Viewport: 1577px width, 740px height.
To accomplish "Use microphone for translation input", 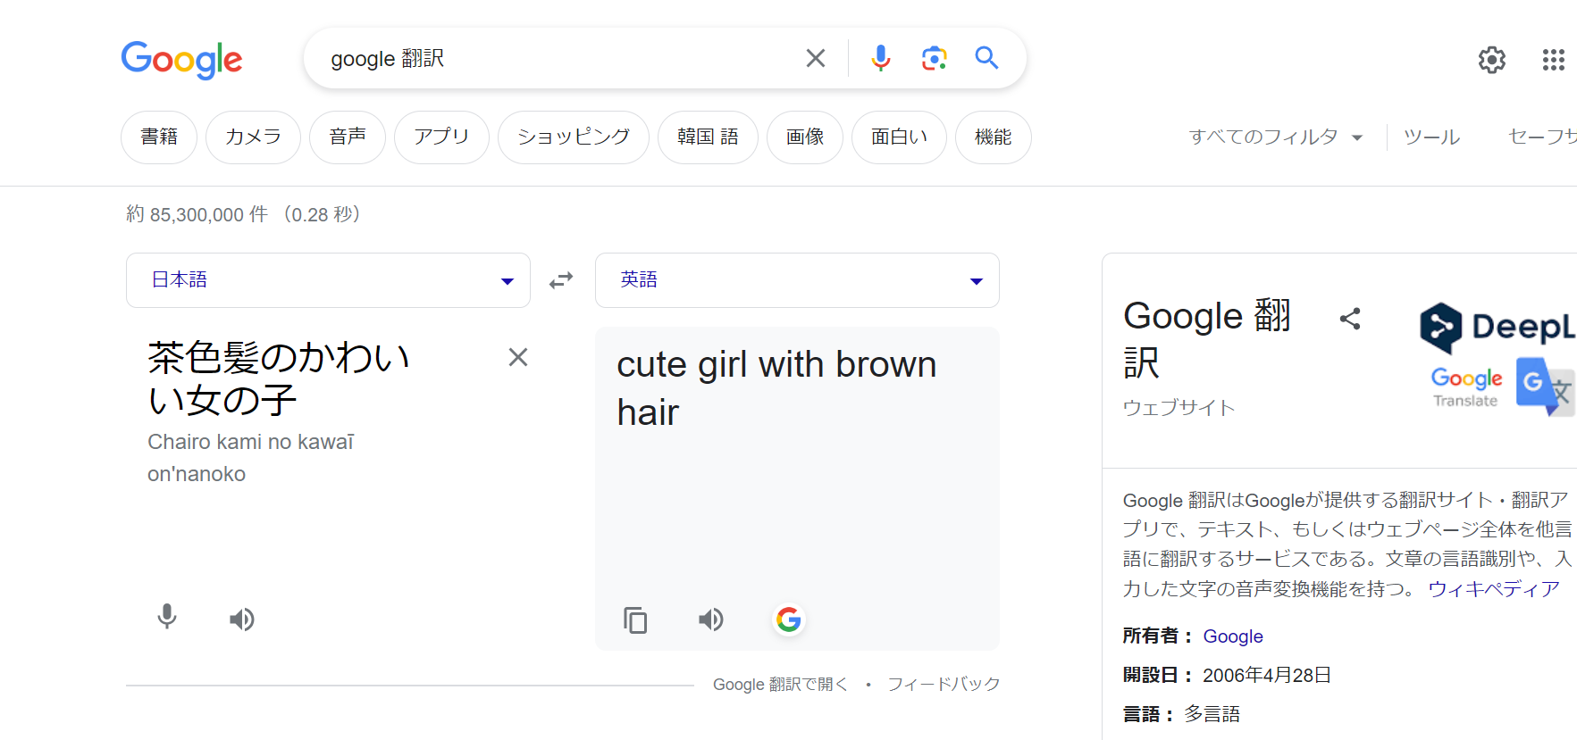I will [x=167, y=618].
